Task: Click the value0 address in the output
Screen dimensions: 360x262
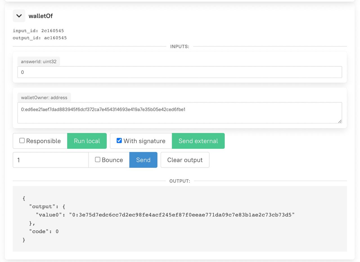Action: 182,215
